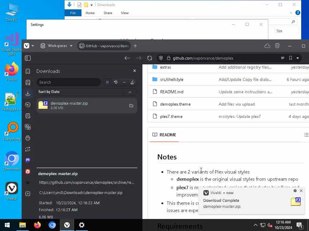The image size is (309, 231).
Task: Show hidden tray icons chevron
Action: [255, 225]
